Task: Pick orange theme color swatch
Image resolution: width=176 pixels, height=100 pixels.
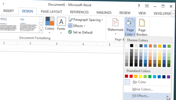Action: [x=150, y=46]
